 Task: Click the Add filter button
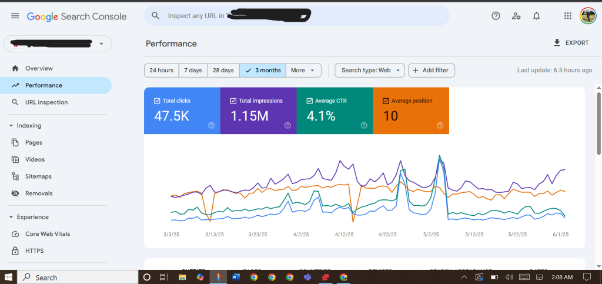tap(431, 71)
